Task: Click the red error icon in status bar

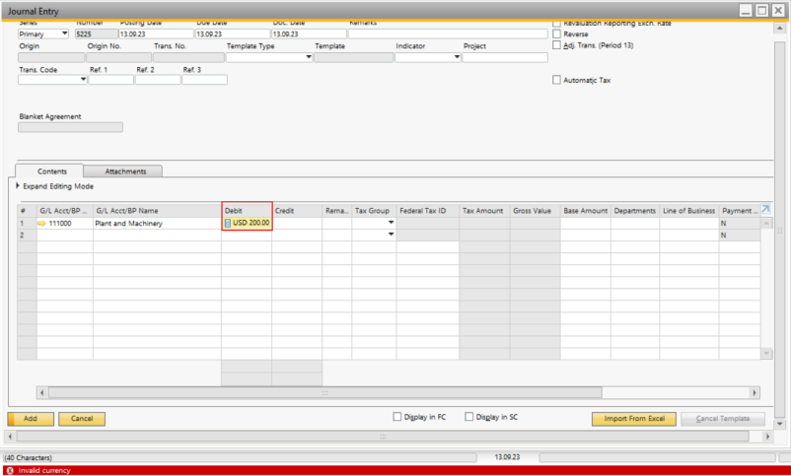Action: tap(10, 470)
